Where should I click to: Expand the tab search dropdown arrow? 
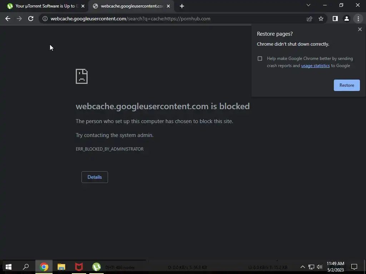308,5
